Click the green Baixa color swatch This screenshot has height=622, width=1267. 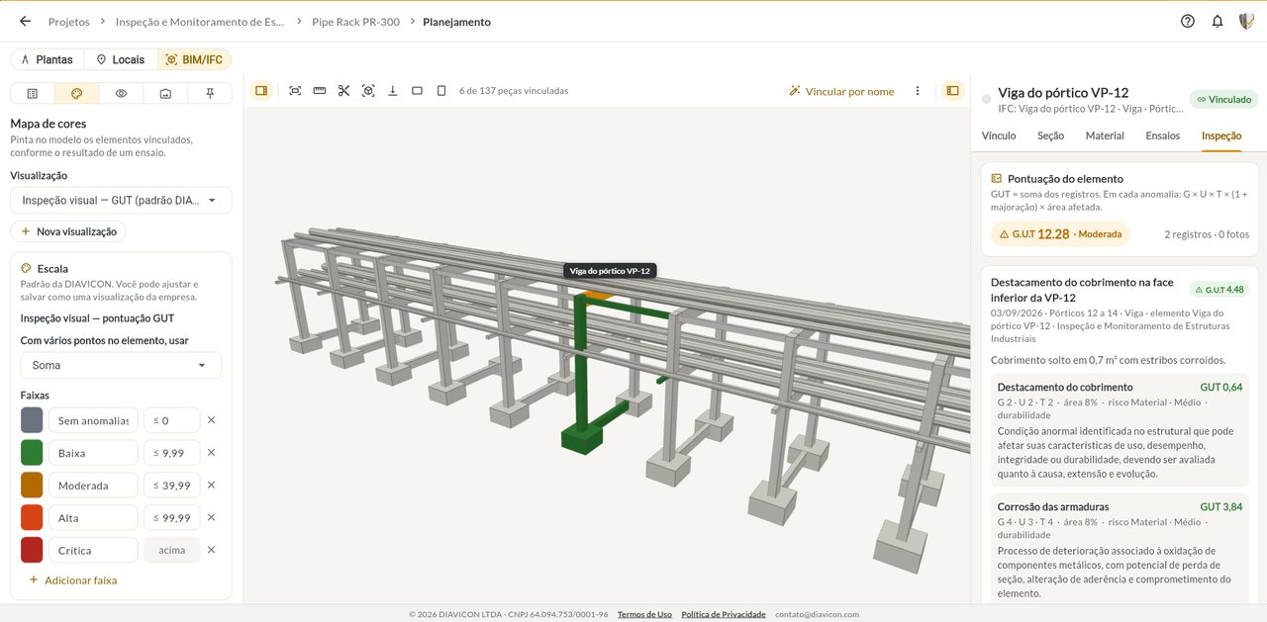click(x=32, y=453)
